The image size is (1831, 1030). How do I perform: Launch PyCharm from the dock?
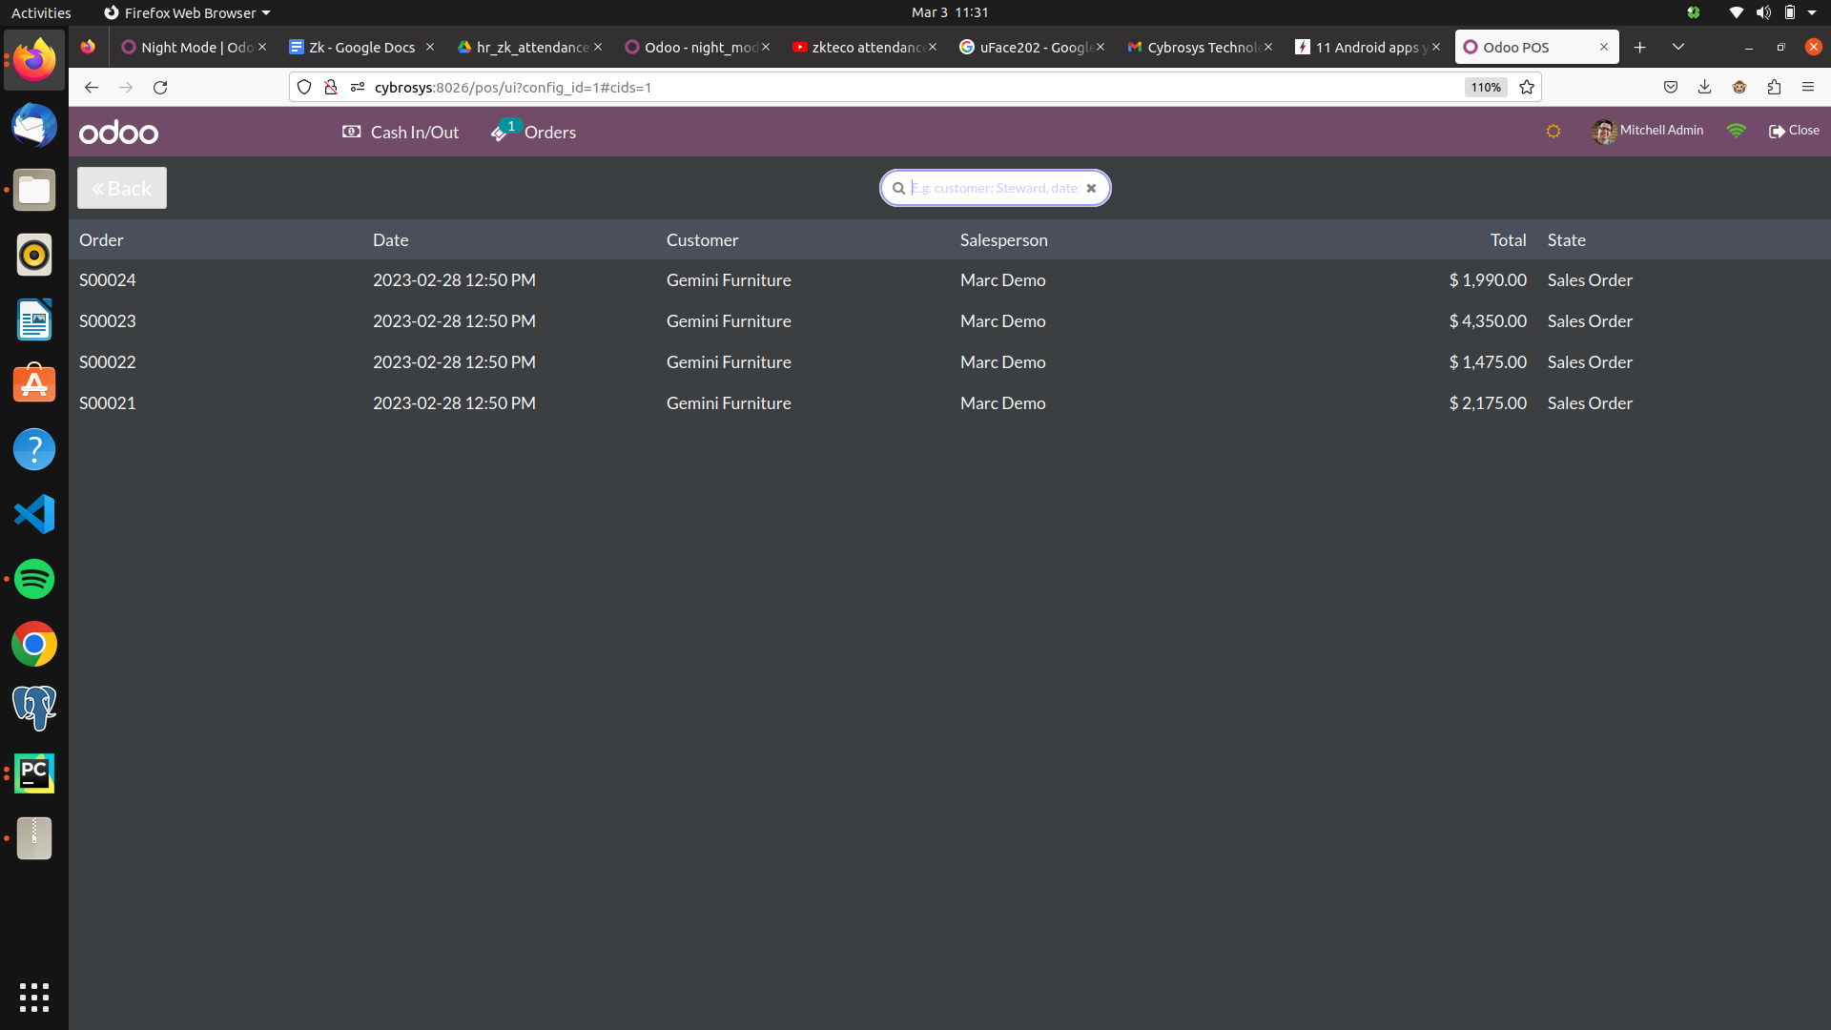click(34, 773)
